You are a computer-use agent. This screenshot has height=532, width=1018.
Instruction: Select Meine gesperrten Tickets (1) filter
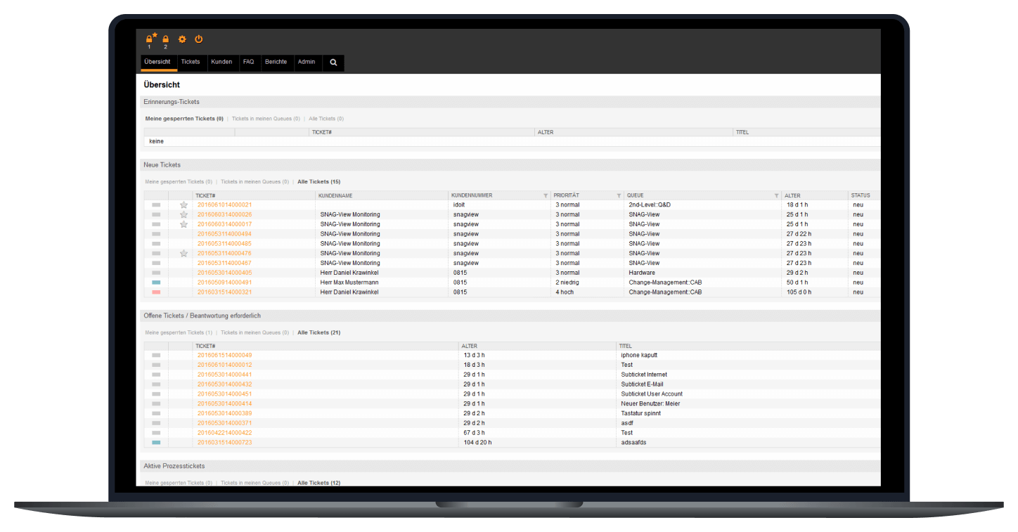click(x=179, y=332)
